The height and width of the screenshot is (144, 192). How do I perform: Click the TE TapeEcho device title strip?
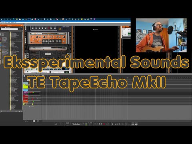pyautogui.click(x=48, y=48)
